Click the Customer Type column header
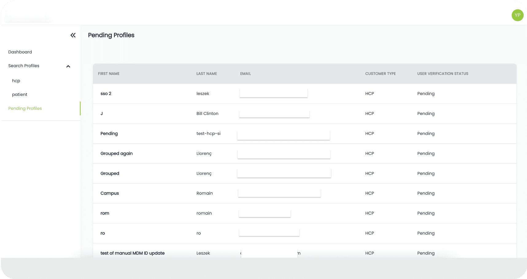The image size is (527, 279). coord(380,74)
